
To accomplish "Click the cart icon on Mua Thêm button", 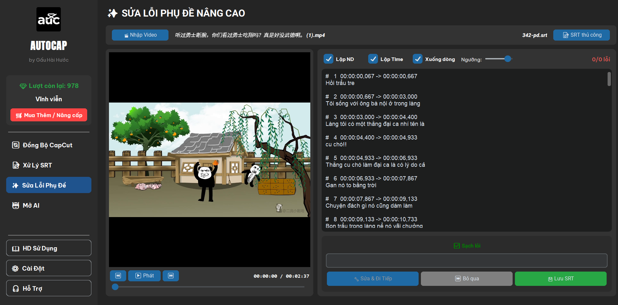I will point(19,116).
